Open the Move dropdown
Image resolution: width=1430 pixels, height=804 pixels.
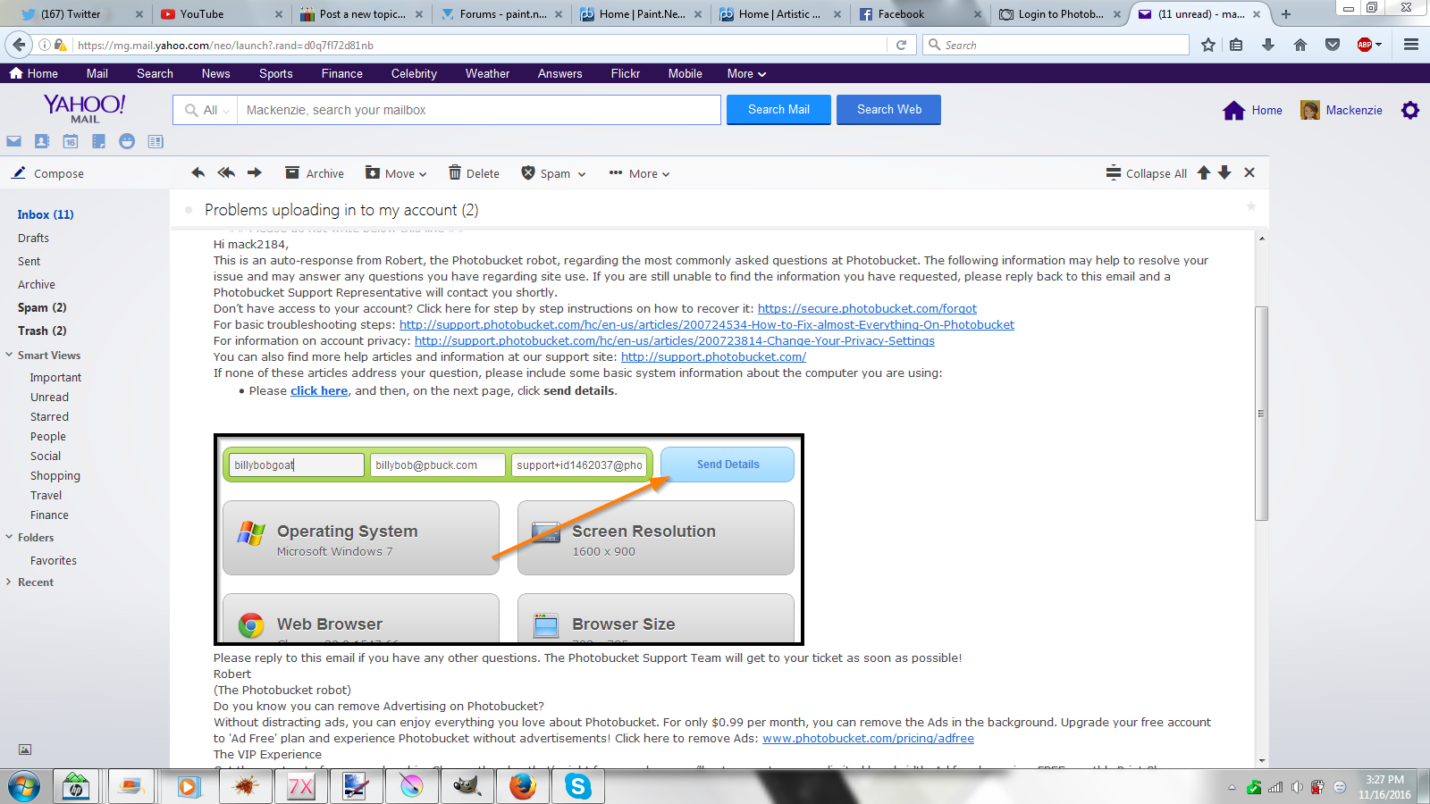pyautogui.click(x=396, y=173)
